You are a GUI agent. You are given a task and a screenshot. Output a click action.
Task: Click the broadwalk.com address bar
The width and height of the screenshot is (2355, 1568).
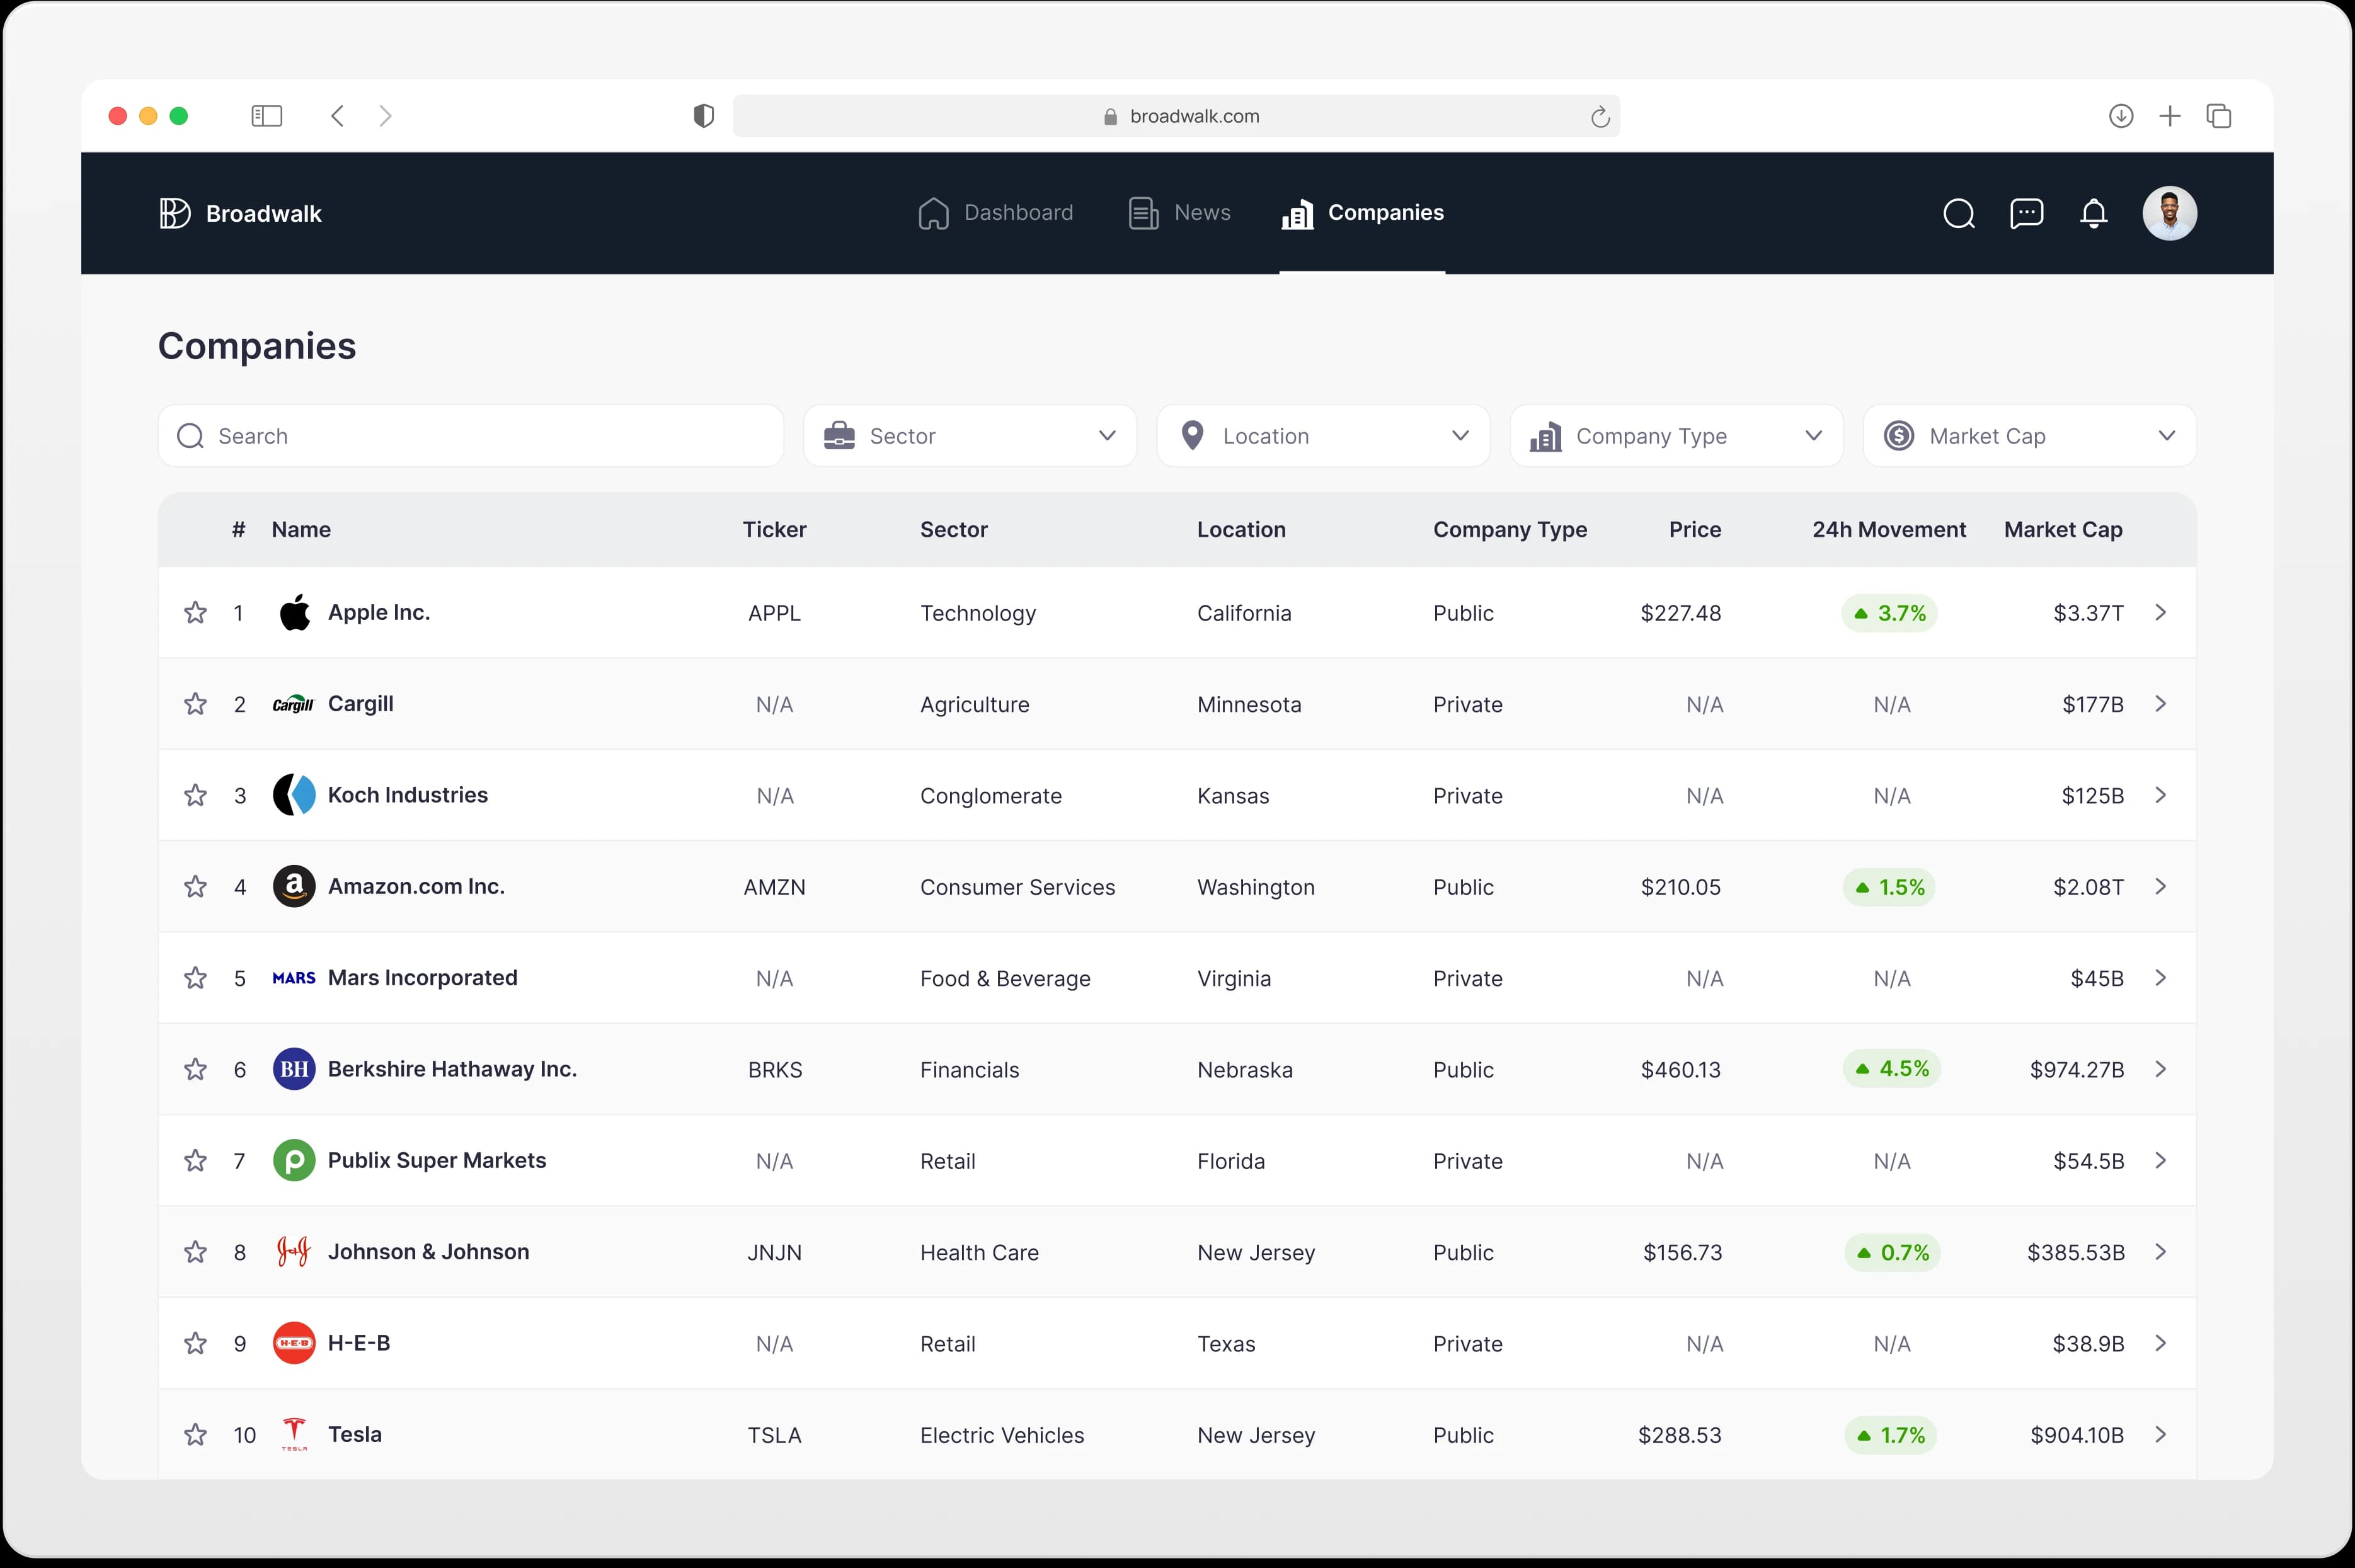1176,116
